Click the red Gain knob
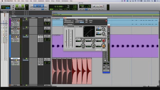 103,40
